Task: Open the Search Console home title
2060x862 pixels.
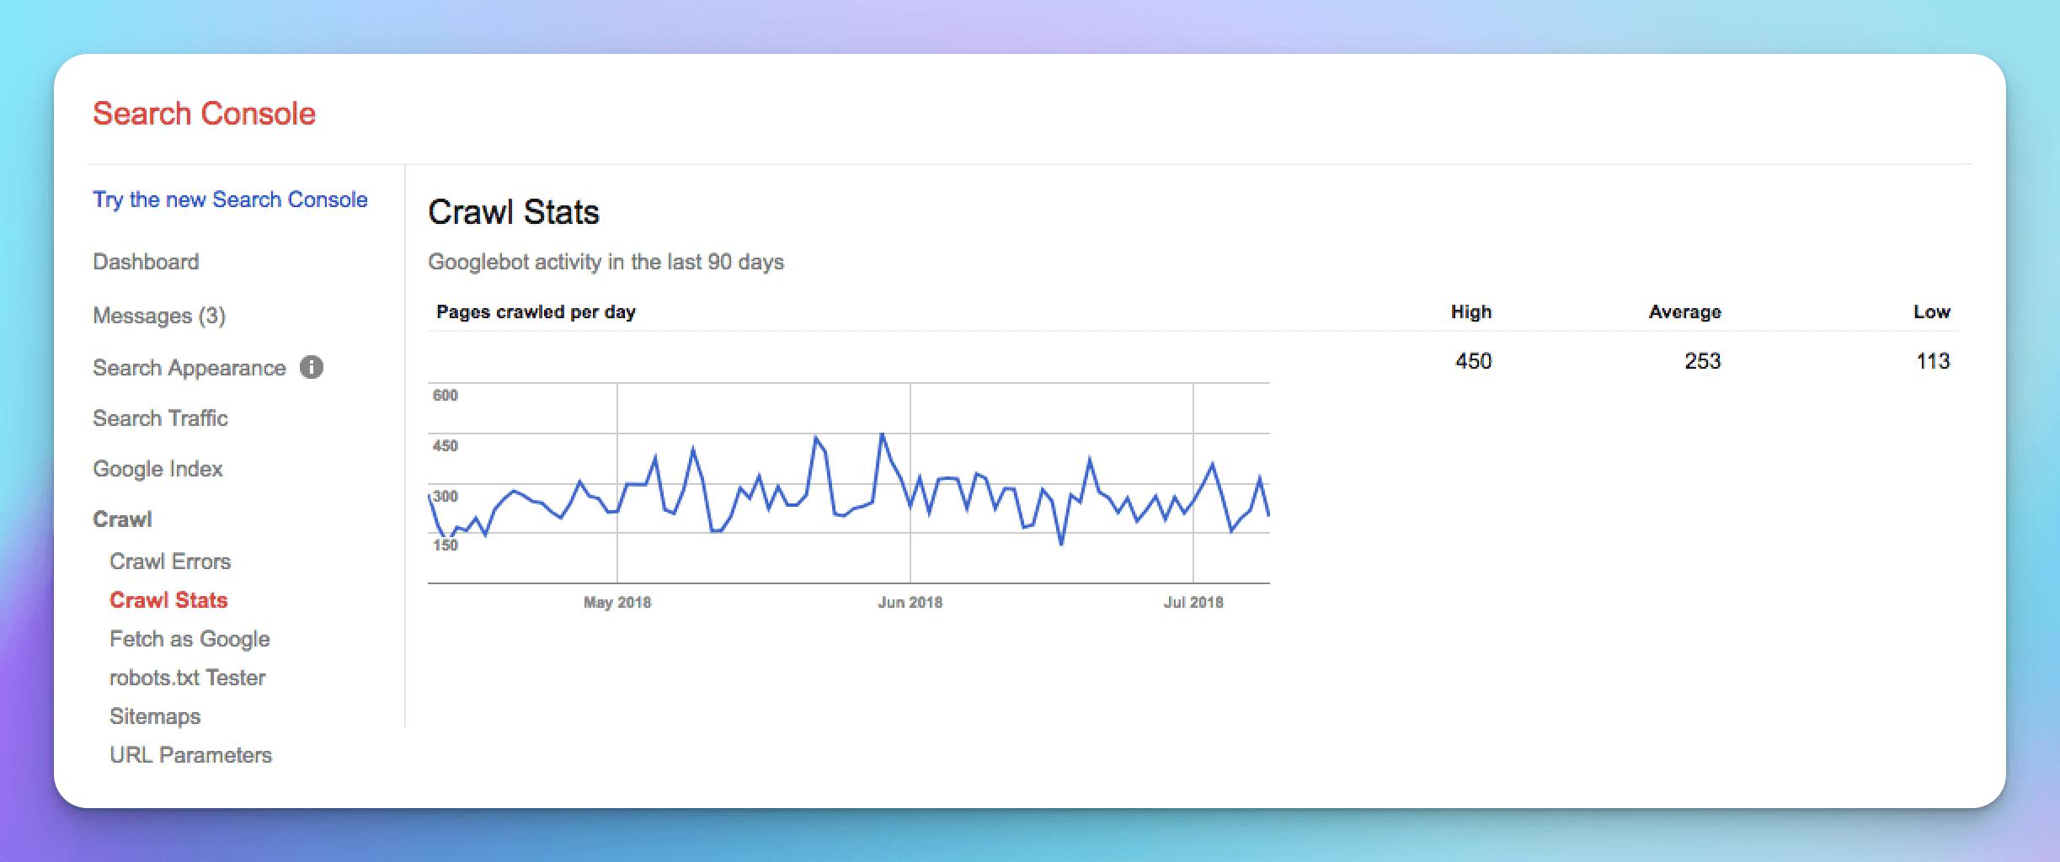Action: 204,114
